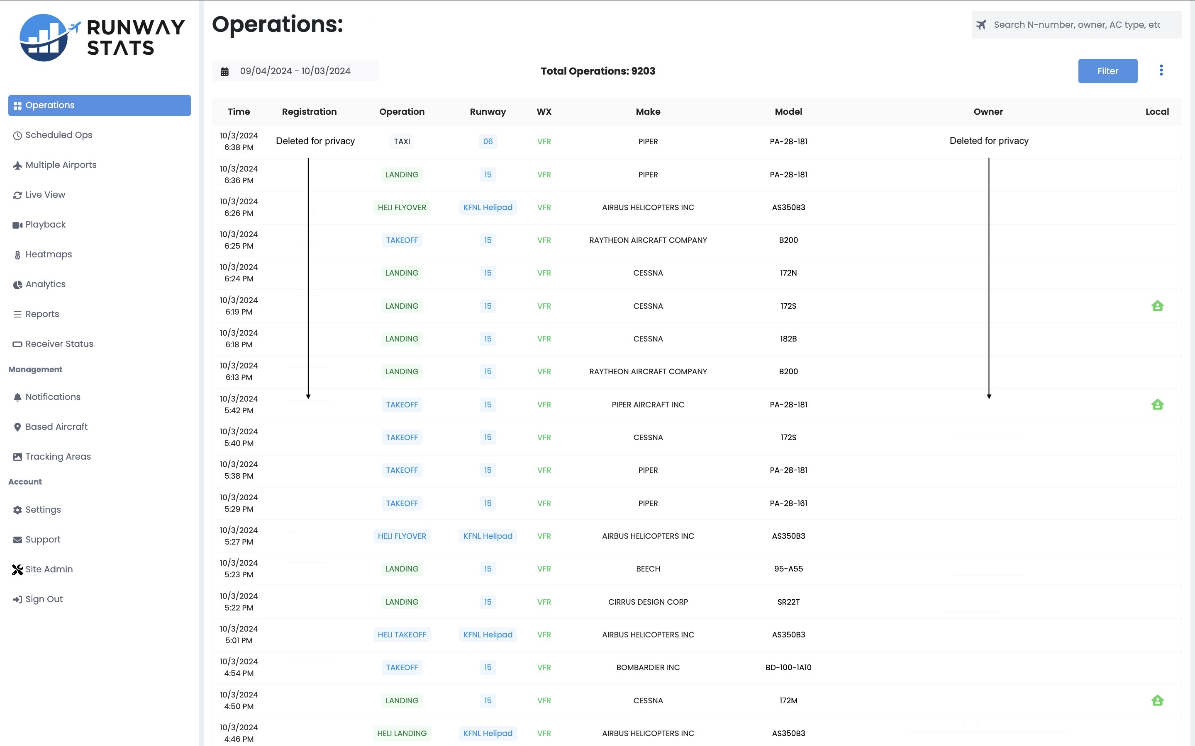
Task: Click the search N-number input field
Action: click(x=1076, y=24)
